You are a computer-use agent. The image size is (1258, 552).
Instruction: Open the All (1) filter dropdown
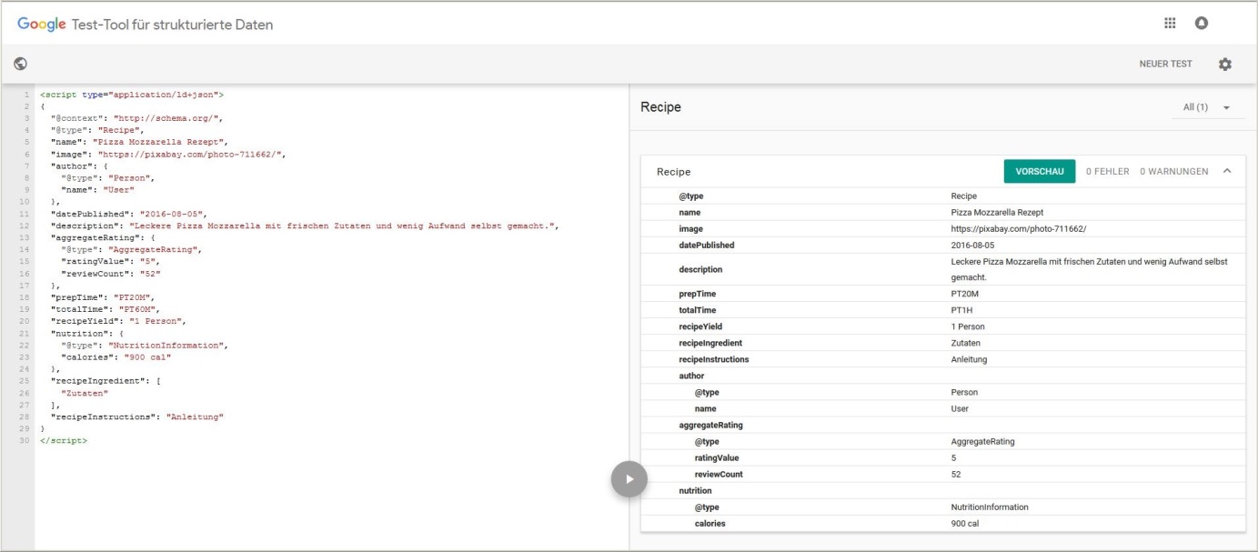(1207, 107)
